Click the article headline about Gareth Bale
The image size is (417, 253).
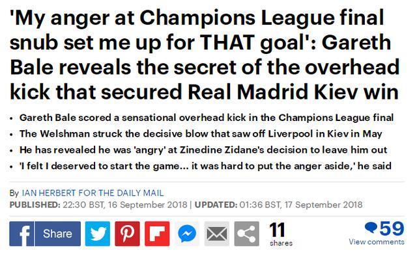(205, 55)
